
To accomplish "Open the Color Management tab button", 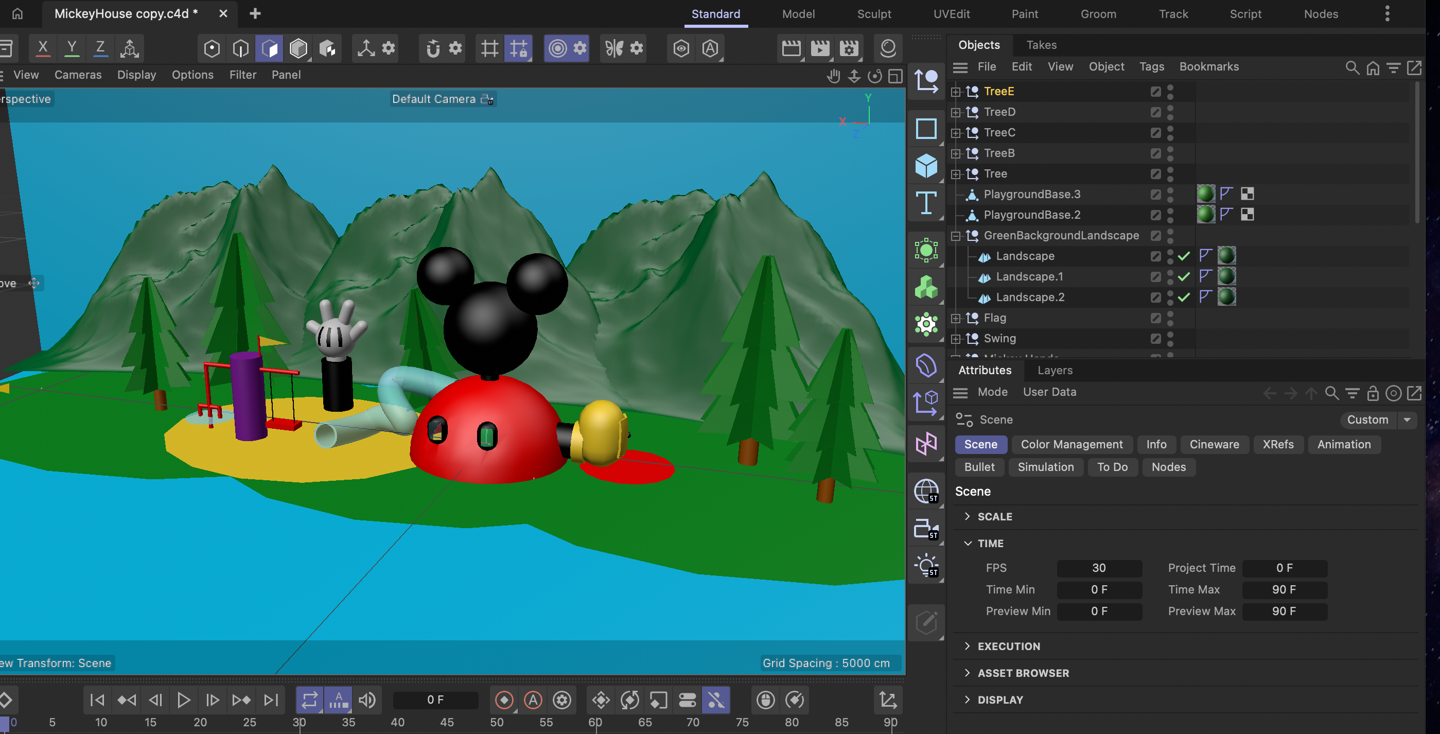I will (x=1071, y=444).
